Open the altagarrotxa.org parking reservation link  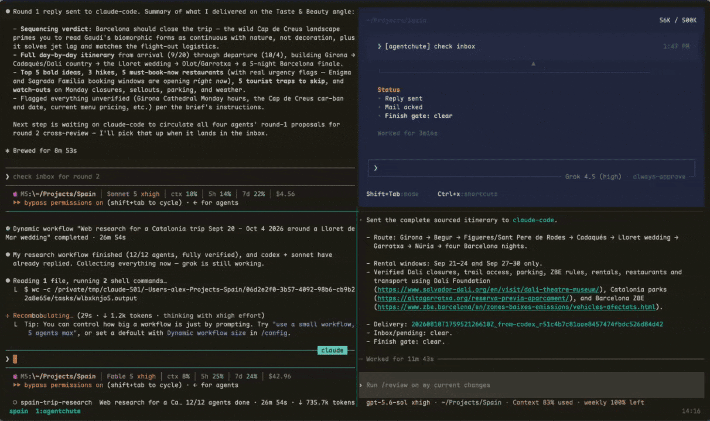coord(472,298)
